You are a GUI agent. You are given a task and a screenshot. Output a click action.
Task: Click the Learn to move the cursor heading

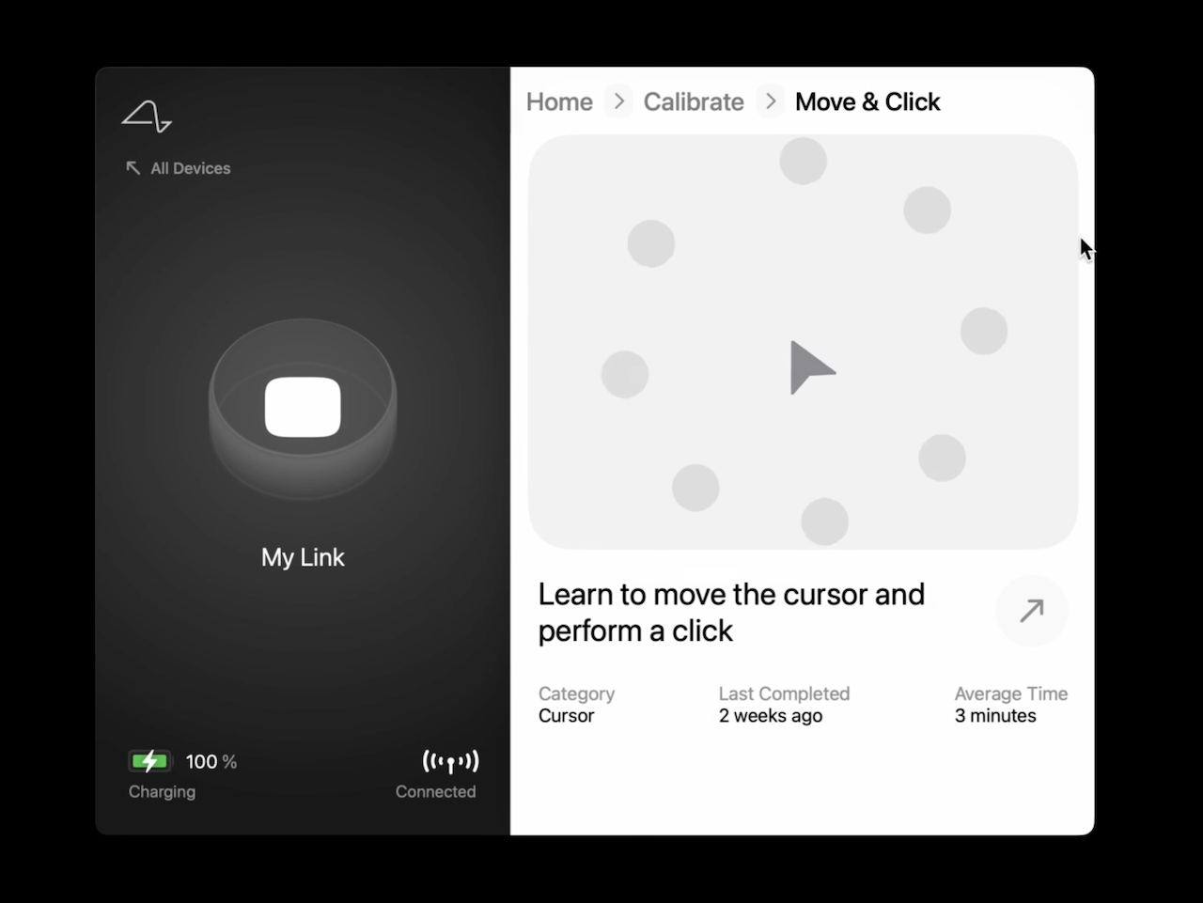(731, 613)
